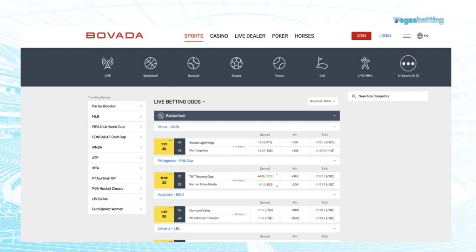Click the Wuhan Lightnings team name
The height and width of the screenshot is (252, 476).
(202, 143)
